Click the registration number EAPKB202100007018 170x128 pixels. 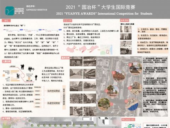pos(37,10)
